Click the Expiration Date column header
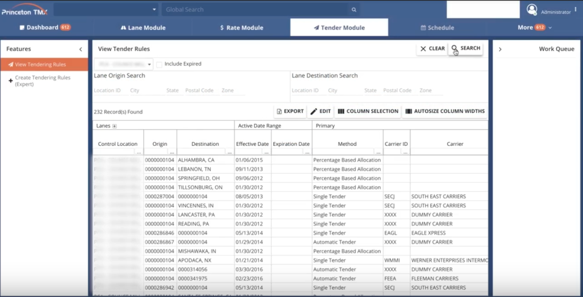 coord(291,144)
